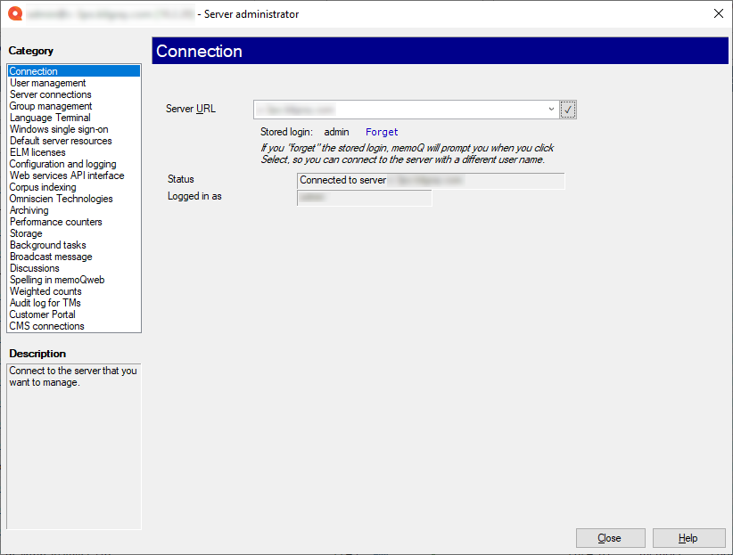The height and width of the screenshot is (555, 733).
Task: Open the Server URL dropdown arrow
Action: coord(551,110)
